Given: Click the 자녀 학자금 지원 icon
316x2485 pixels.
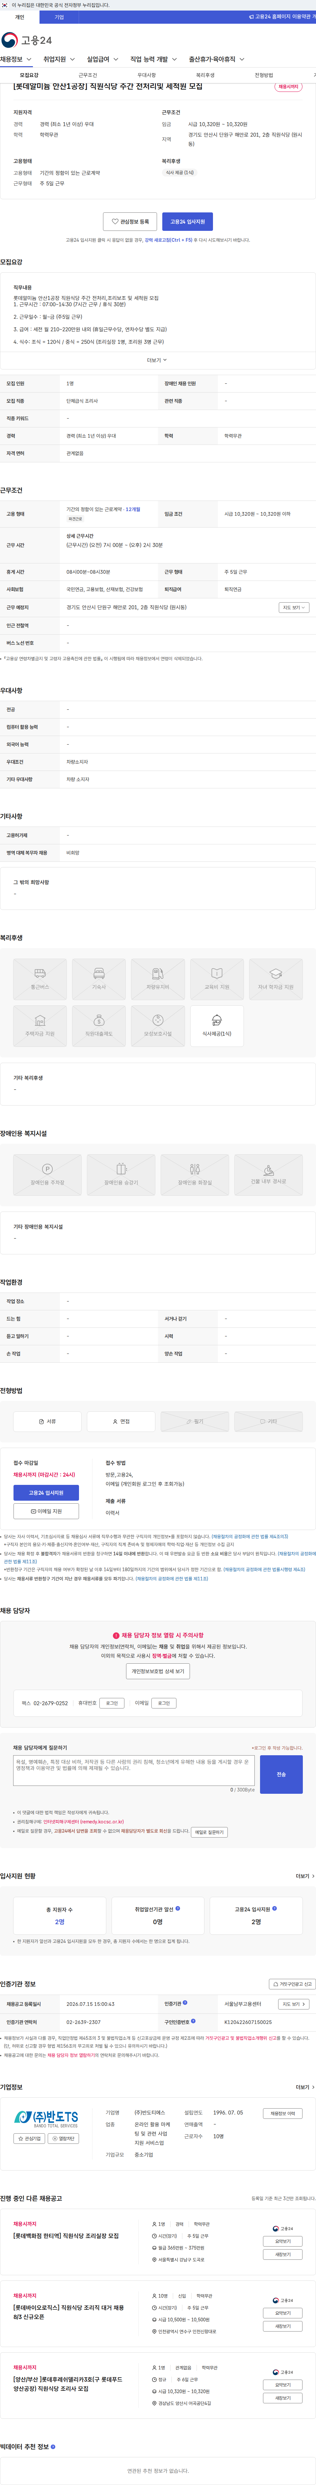Looking at the screenshot, I should point(276,979).
